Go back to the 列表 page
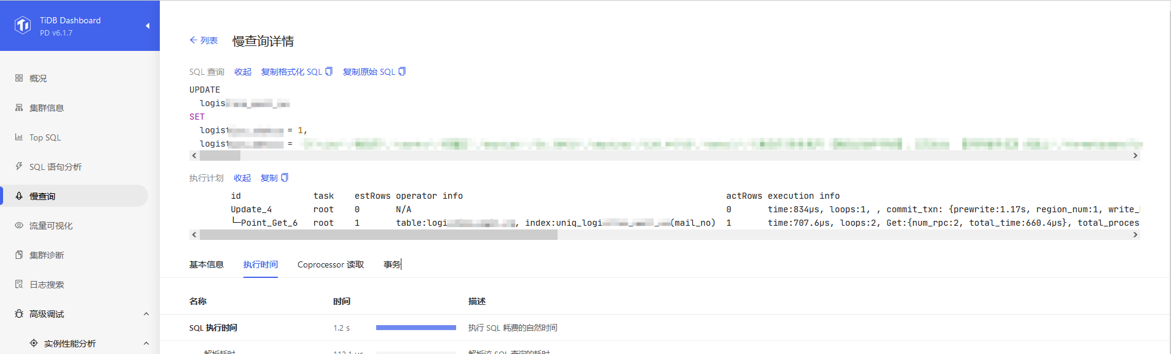Screen dimensions: 1171x354 click(204, 40)
